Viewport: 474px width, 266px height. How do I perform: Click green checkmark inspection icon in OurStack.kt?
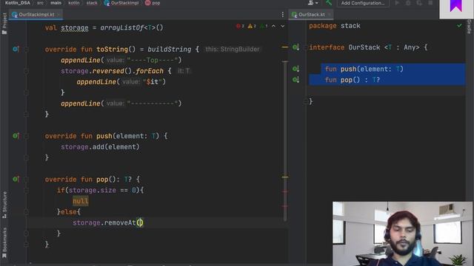459,26
